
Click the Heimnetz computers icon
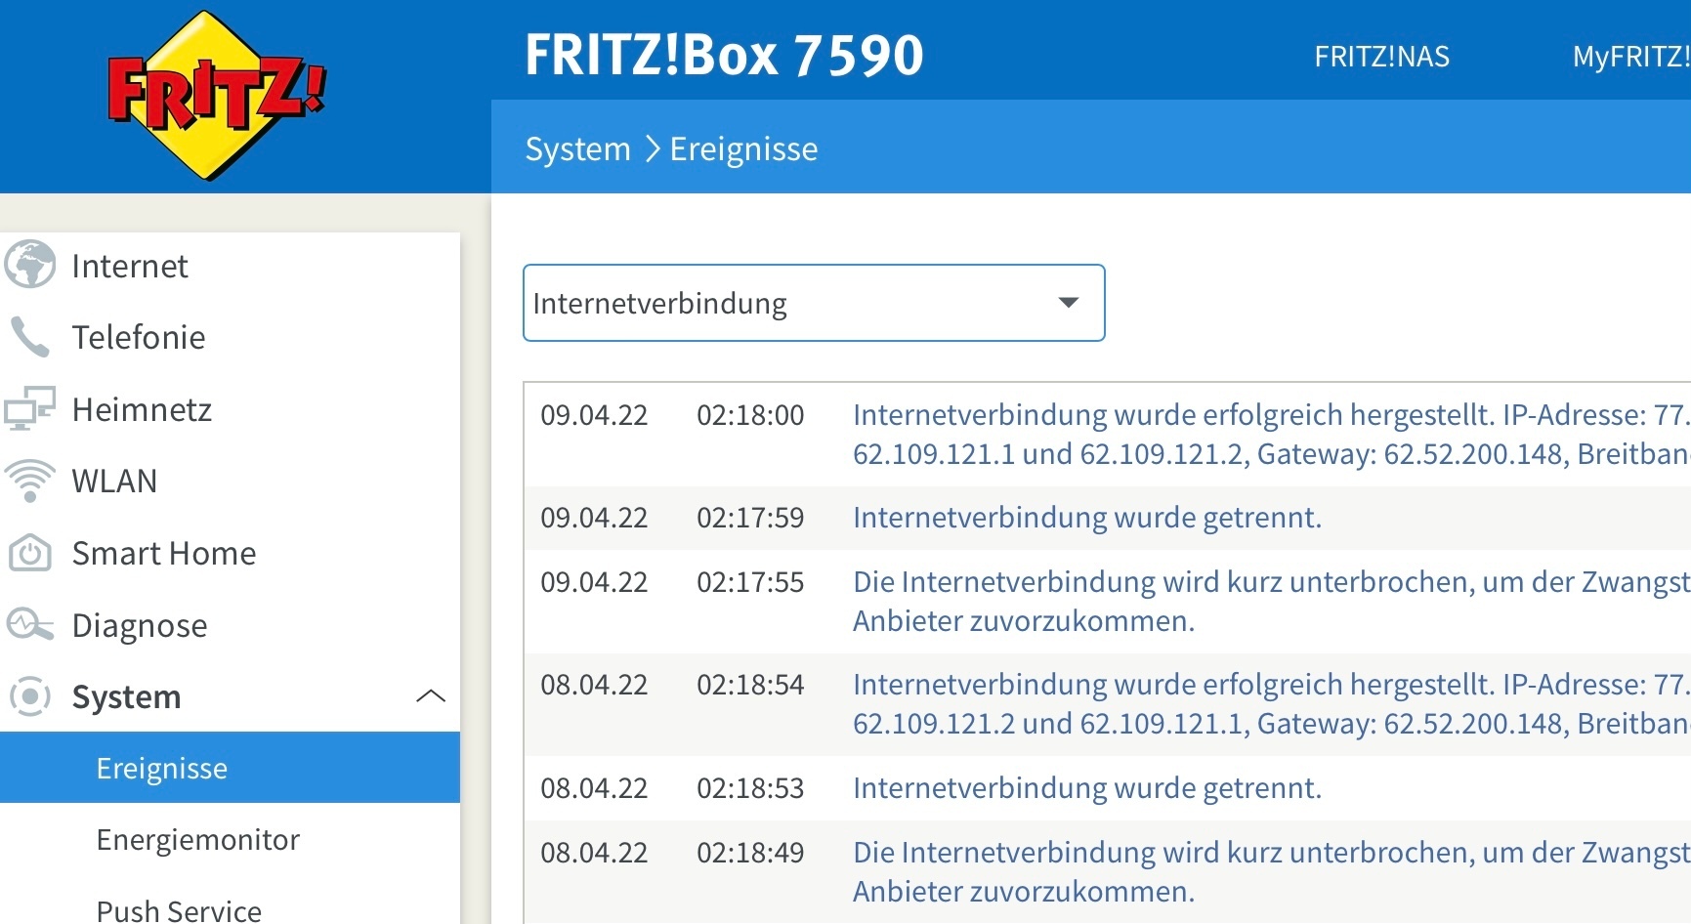[29, 409]
